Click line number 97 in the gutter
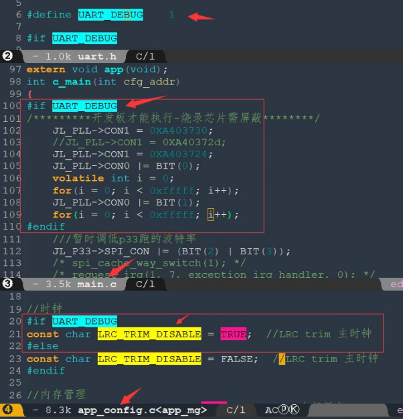403x419 pixels. [x=15, y=70]
